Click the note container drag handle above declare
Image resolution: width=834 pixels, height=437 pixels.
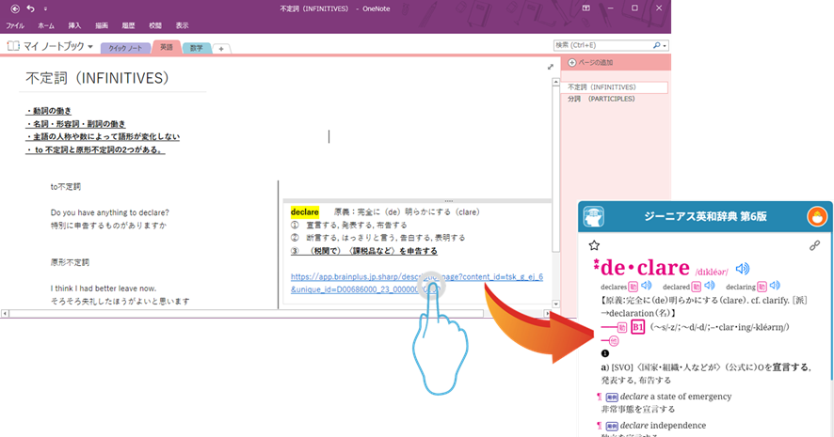click(448, 201)
